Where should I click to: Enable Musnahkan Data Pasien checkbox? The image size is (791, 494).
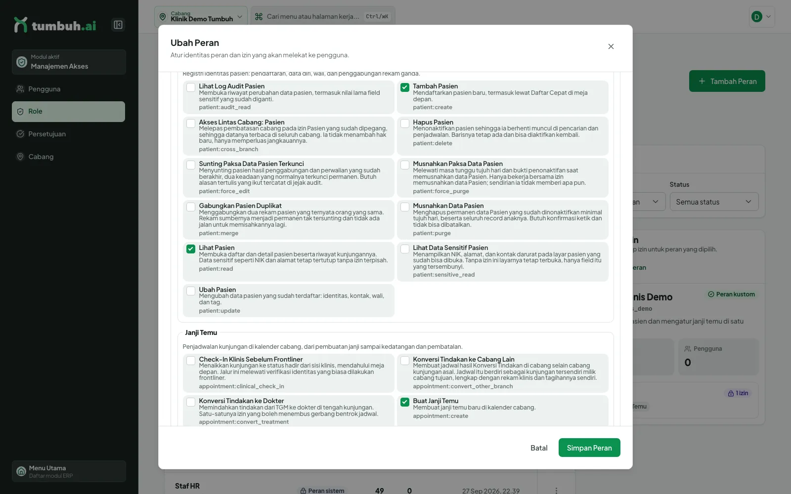405,207
